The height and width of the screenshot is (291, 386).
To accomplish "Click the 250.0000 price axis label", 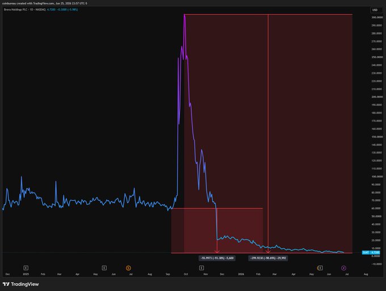I will (377, 57).
